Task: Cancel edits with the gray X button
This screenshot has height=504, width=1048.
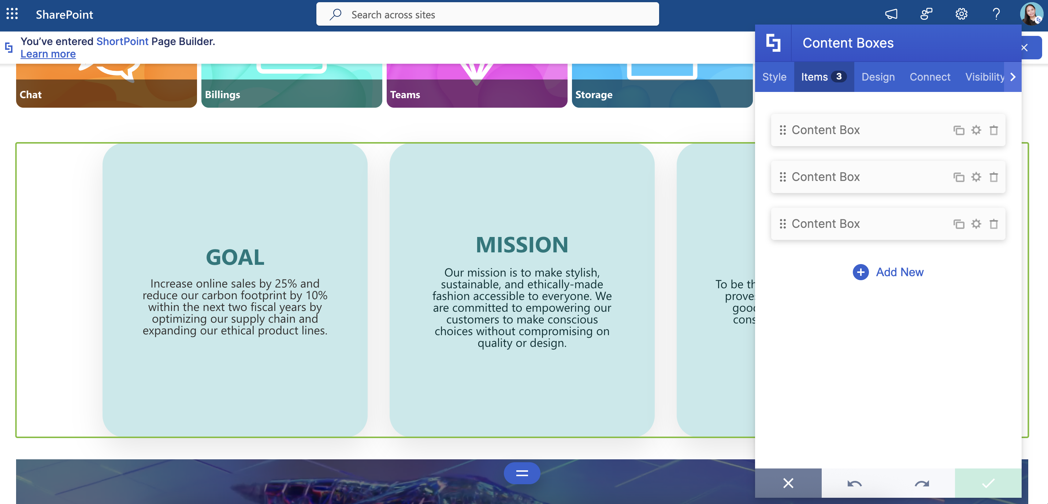Action: [788, 483]
